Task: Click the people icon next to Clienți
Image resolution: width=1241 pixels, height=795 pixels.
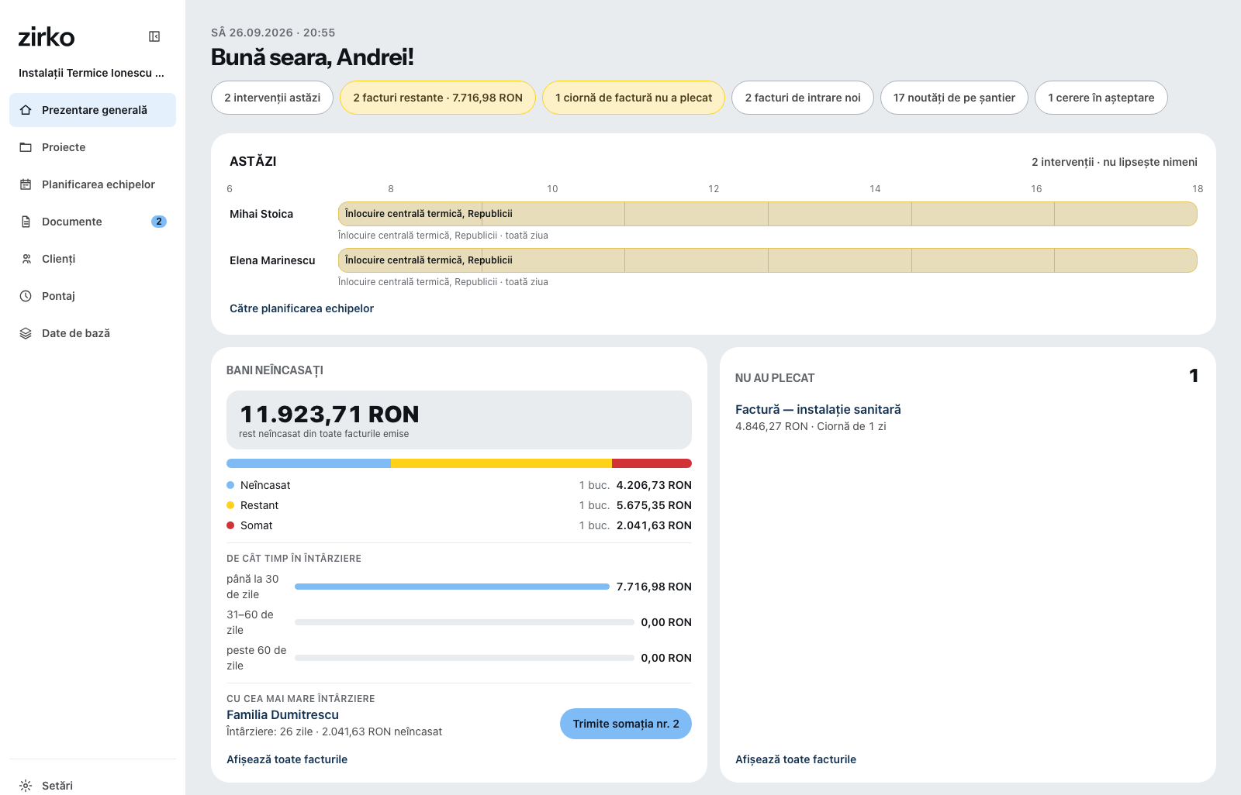Action: (x=26, y=259)
